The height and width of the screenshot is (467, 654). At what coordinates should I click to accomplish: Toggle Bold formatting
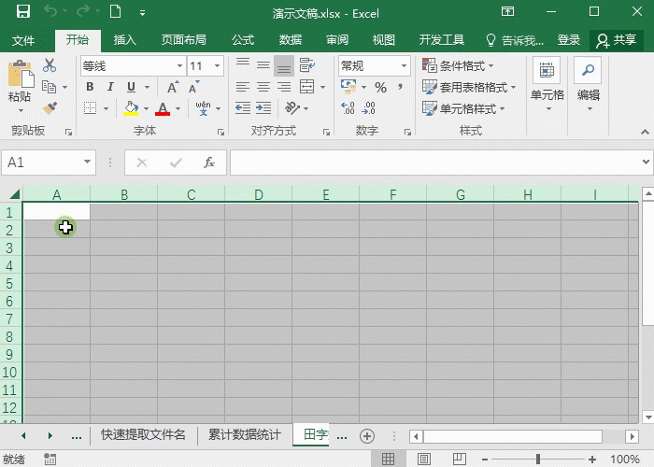90,87
